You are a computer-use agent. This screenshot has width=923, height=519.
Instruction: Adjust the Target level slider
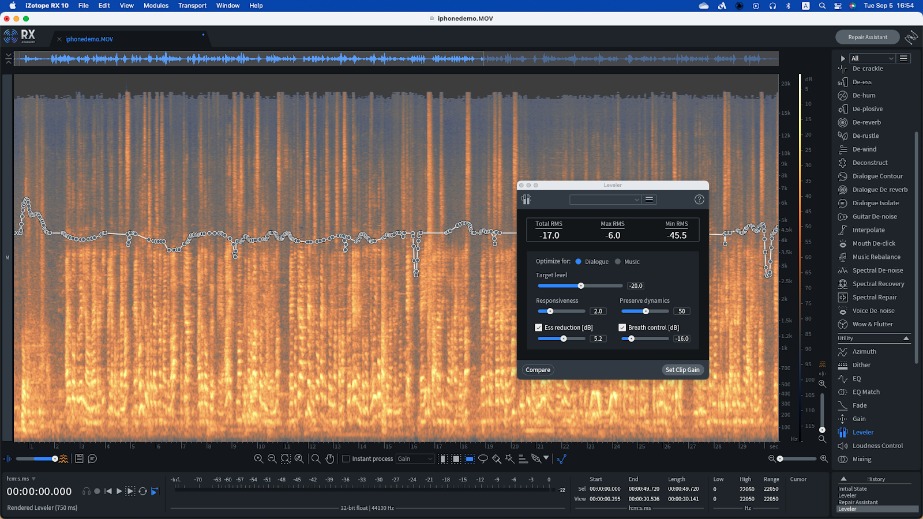(x=580, y=286)
